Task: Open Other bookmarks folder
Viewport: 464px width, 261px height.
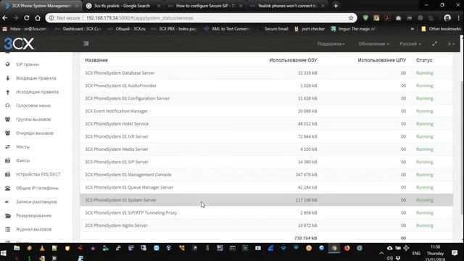Action: (x=441, y=29)
